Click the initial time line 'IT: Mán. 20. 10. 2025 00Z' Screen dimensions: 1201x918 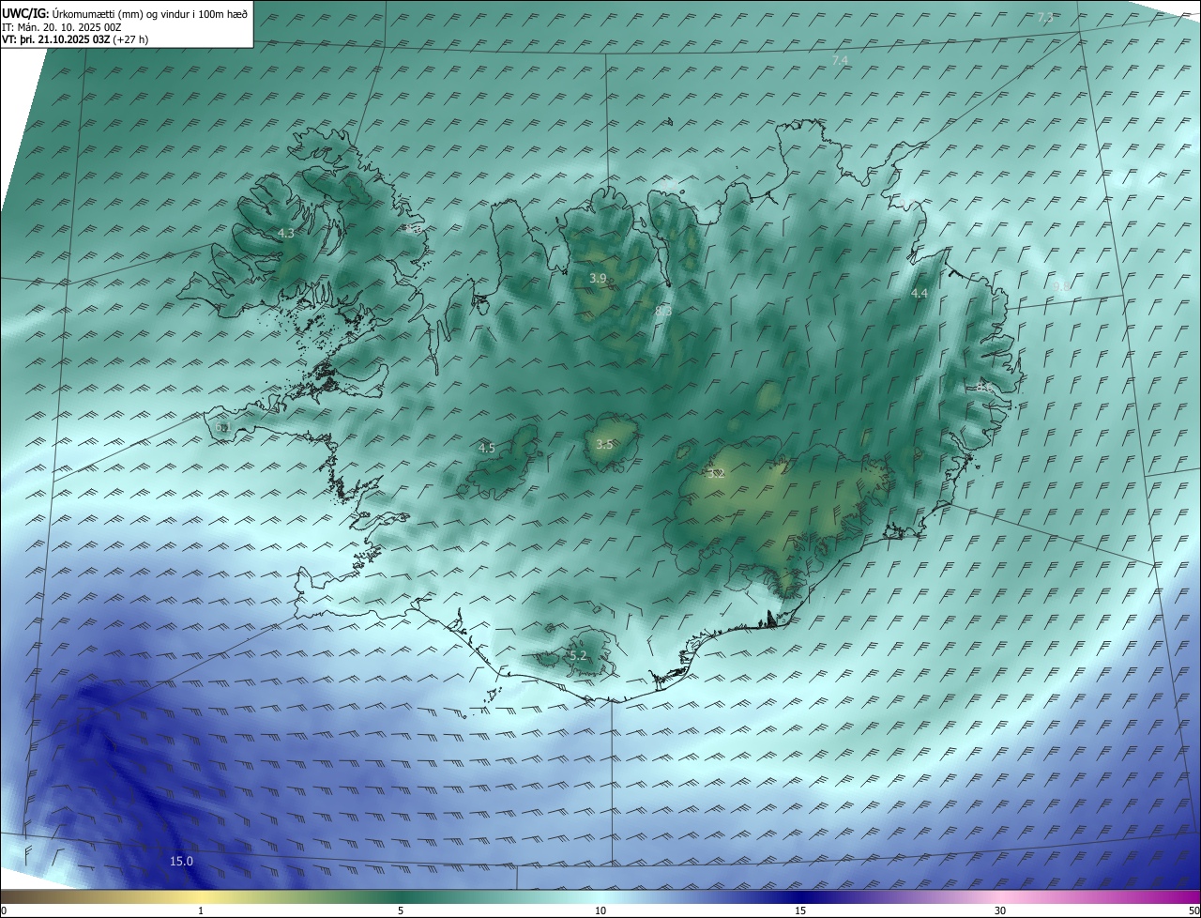[x=64, y=27]
